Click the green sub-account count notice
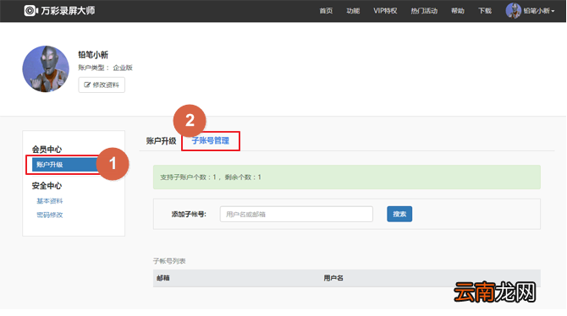The height and width of the screenshot is (316, 567). (x=347, y=177)
